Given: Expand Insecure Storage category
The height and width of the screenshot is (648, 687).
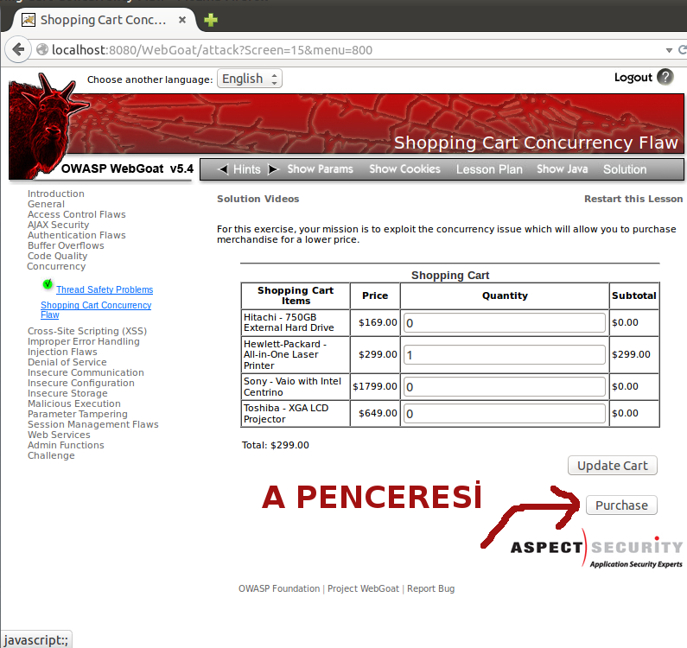Looking at the screenshot, I should click(x=67, y=393).
